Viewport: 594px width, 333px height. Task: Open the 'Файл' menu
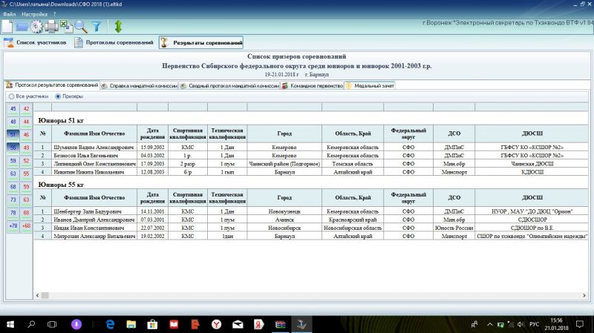tap(7, 14)
